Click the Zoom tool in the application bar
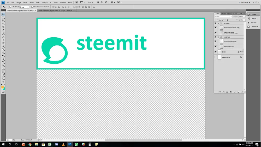The width and height of the screenshot is (261, 147). click(102, 2)
